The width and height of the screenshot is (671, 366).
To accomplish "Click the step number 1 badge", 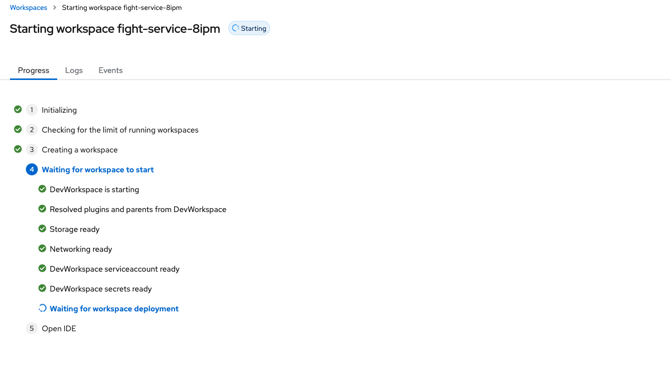I will pyautogui.click(x=32, y=110).
